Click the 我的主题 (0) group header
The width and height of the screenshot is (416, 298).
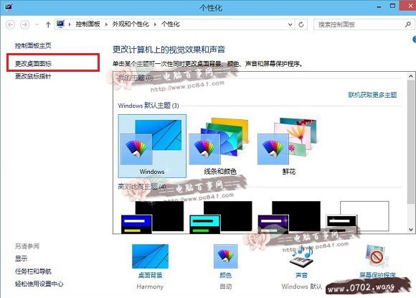point(136,78)
